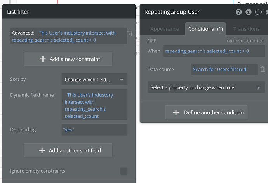Delete the Advanced constraint via trash icon

tap(130, 34)
